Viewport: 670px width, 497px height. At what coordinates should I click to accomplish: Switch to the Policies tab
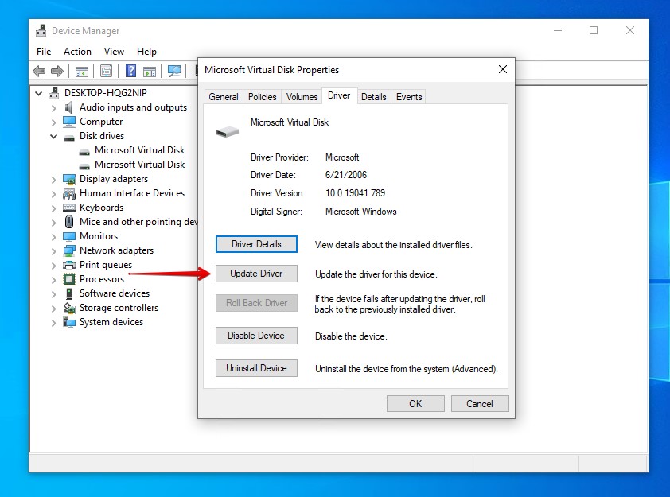(x=263, y=97)
